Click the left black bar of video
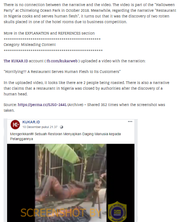The width and height of the screenshot is (179, 222). click(21, 183)
